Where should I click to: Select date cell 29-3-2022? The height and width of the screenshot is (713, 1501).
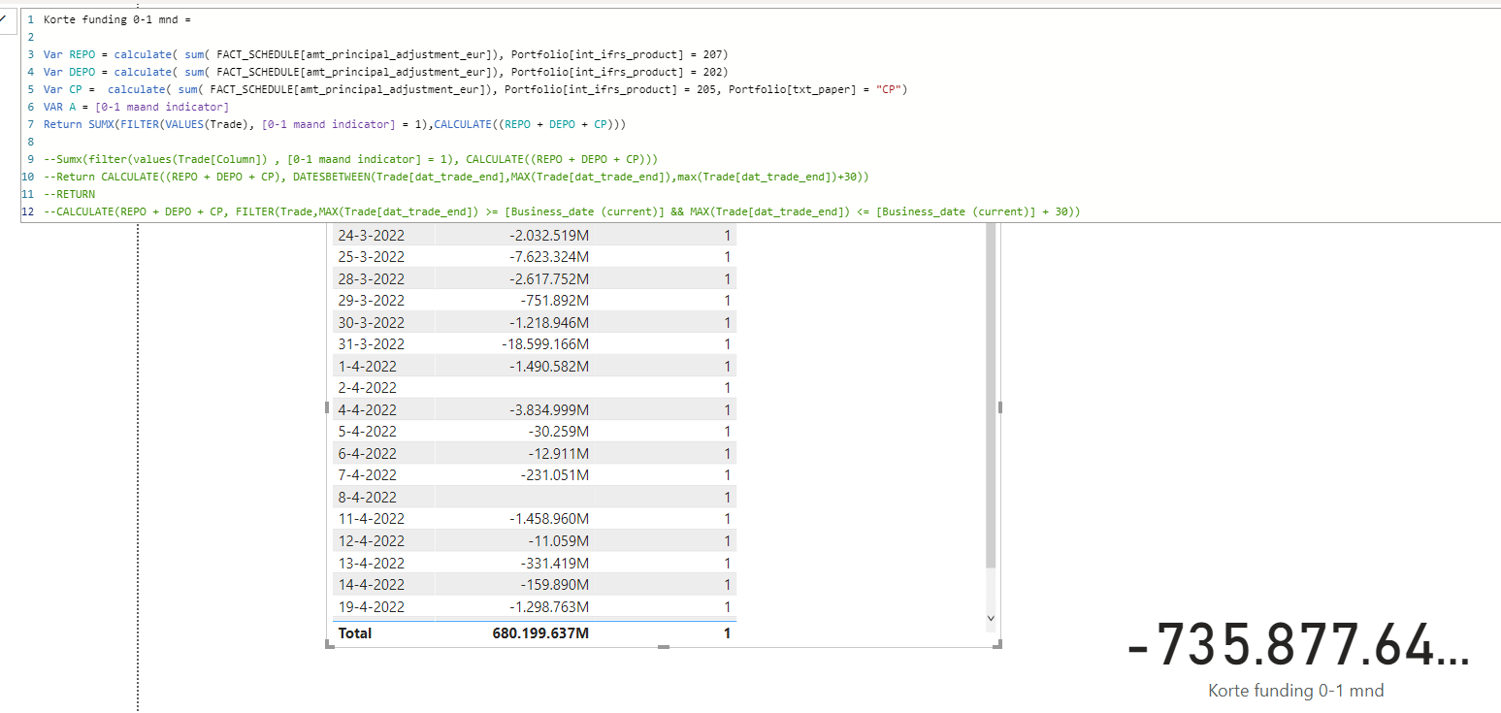tap(372, 301)
